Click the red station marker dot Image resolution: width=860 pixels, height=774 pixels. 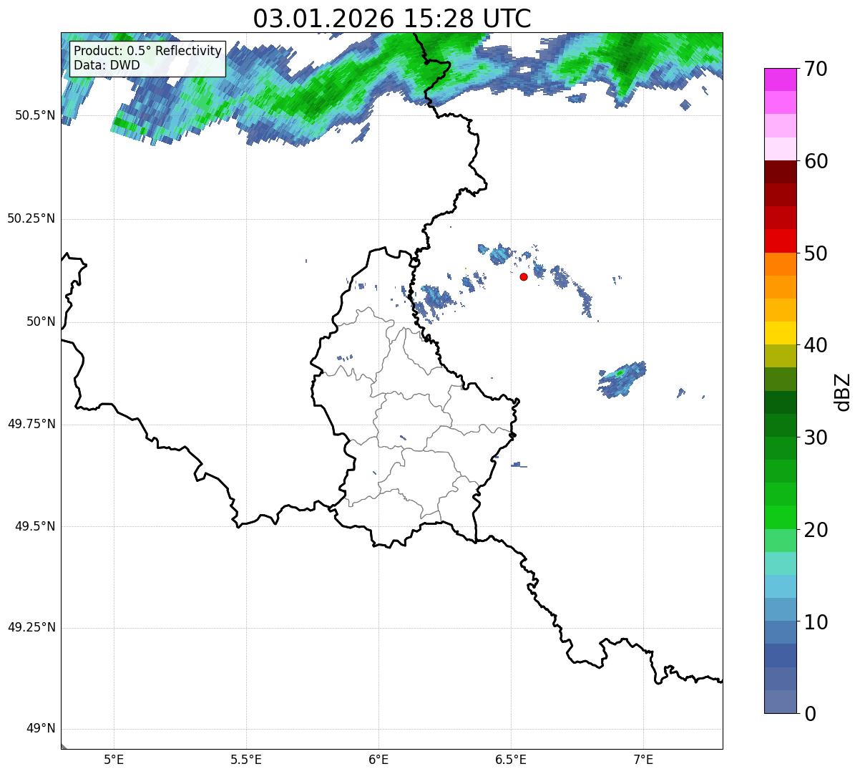pyautogui.click(x=524, y=276)
